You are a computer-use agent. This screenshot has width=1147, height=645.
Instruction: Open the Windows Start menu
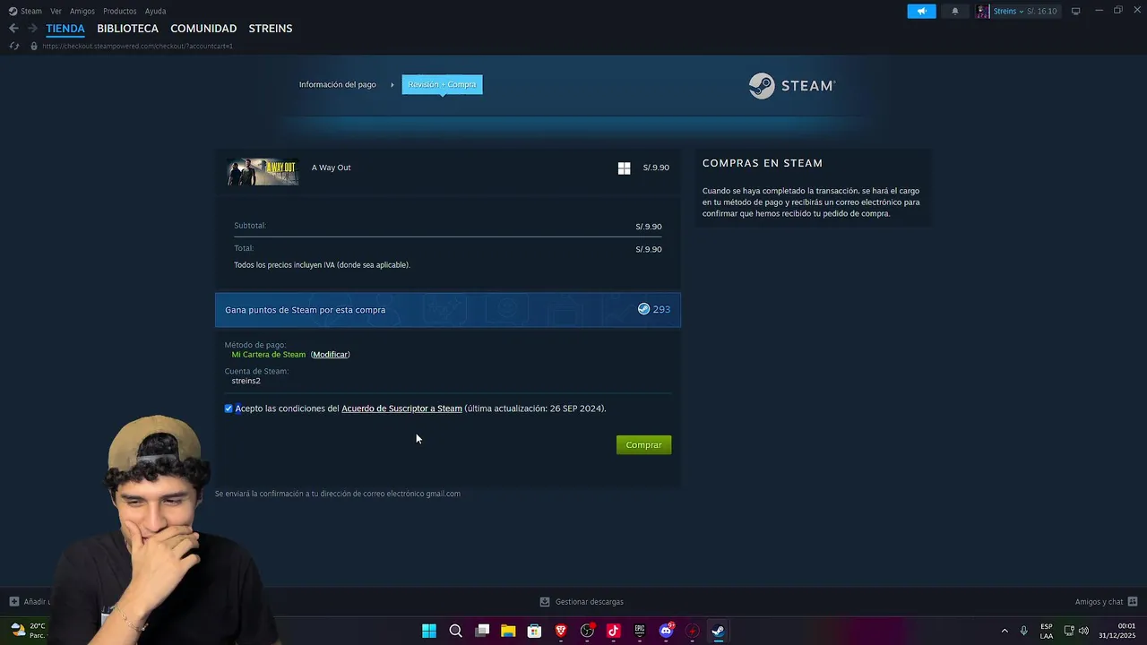pyautogui.click(x=429, y=631)
